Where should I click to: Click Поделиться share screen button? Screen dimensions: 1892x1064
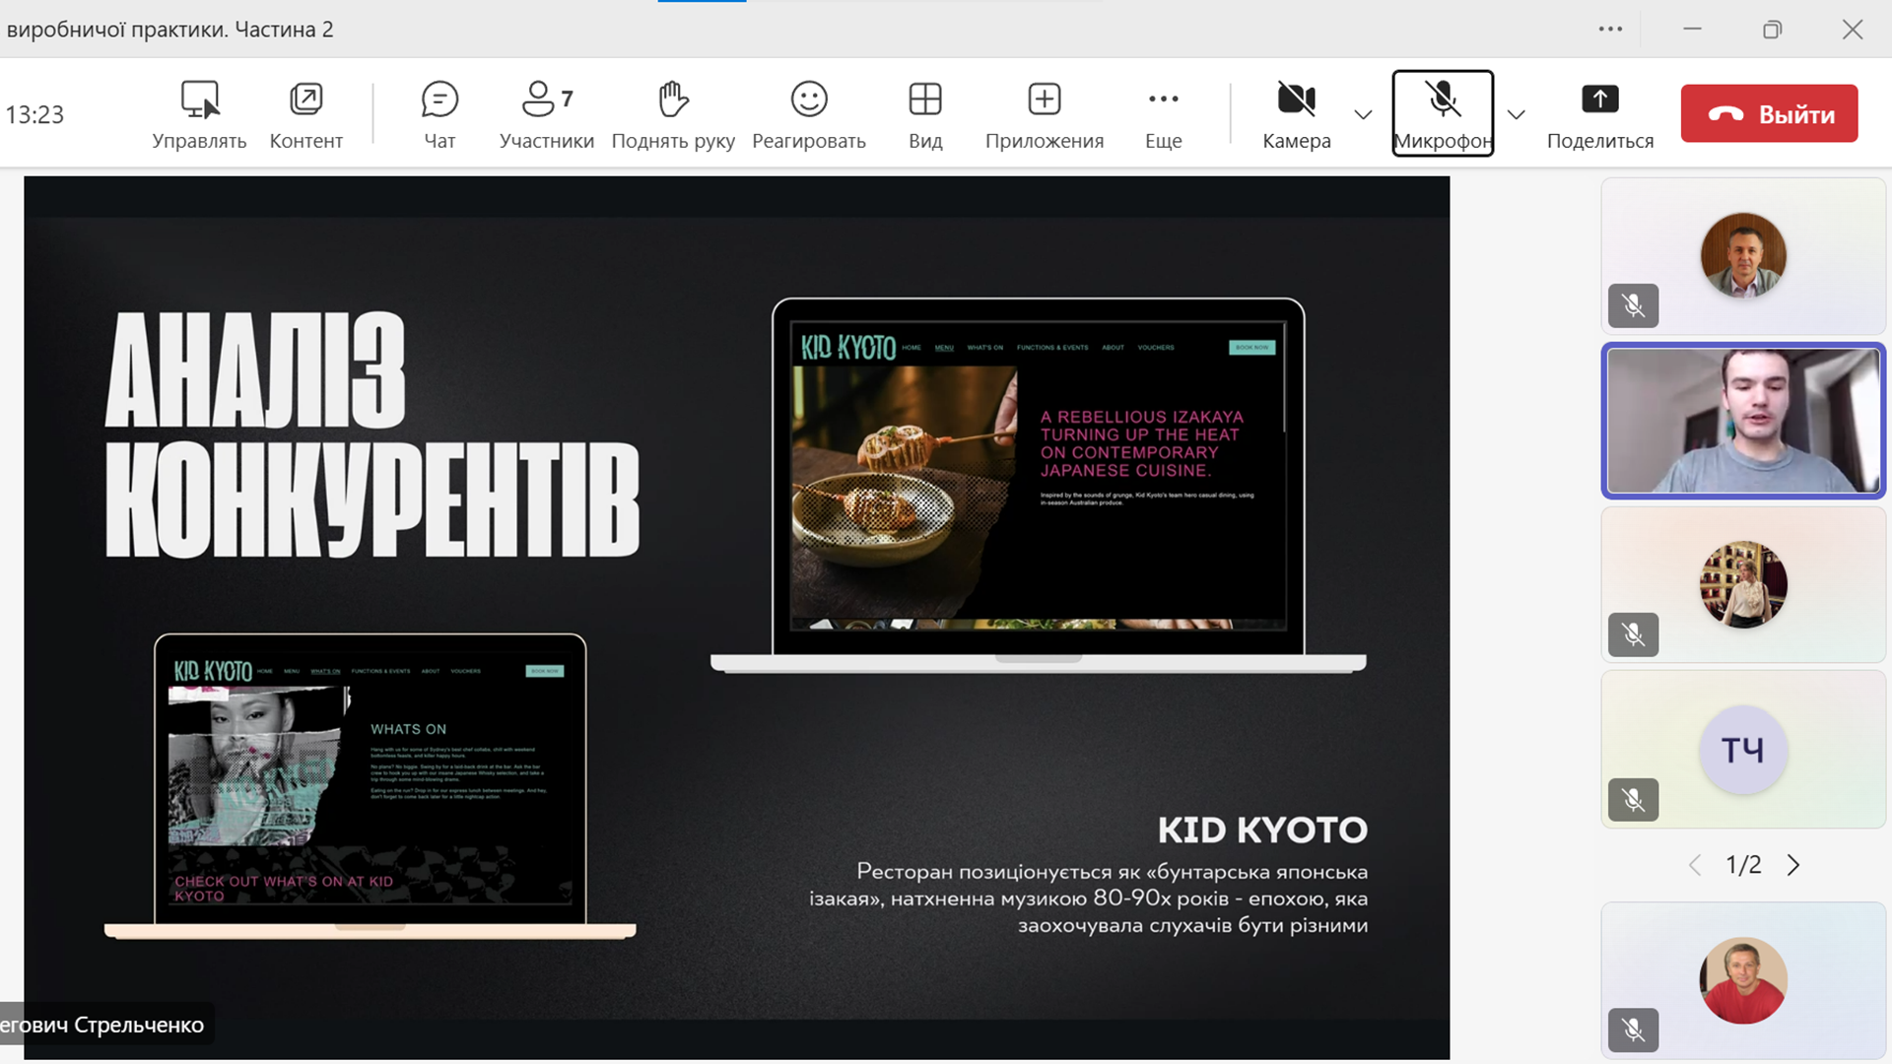[x=1599, y=100]
